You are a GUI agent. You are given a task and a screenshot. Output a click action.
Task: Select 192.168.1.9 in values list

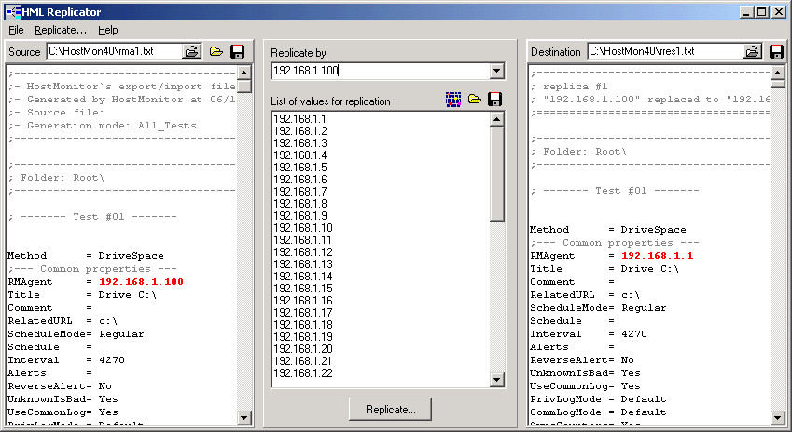coord(300,216)
